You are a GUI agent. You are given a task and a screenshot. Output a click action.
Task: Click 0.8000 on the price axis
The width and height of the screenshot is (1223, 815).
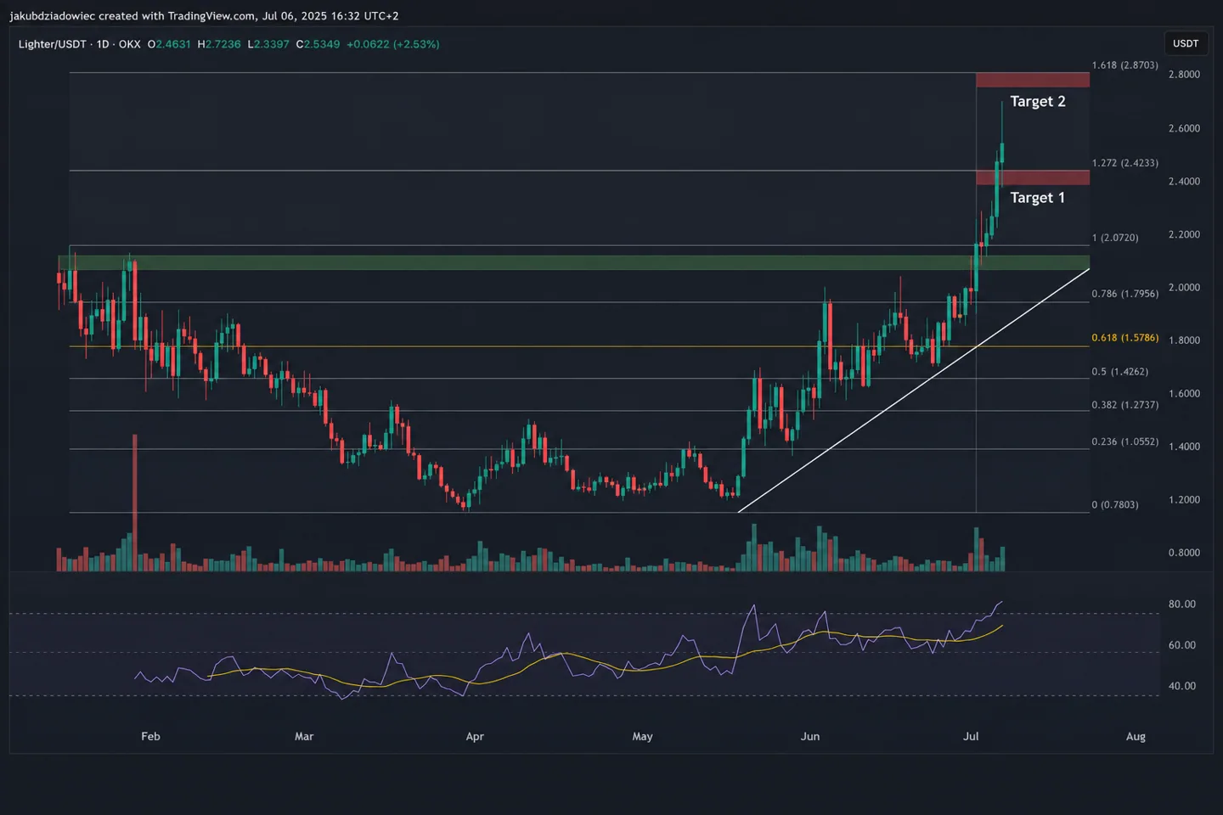pyautogui.click(x=1185, y=553)
